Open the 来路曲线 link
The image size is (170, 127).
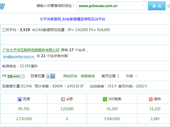pyautogui.click(x=88, y=76)
